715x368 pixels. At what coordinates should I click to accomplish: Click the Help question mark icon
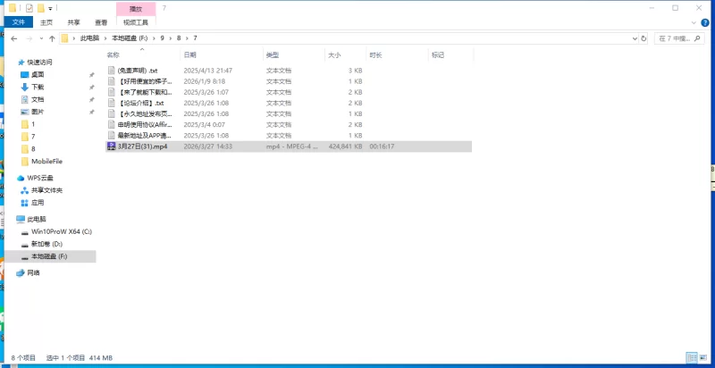click(707, 22)
